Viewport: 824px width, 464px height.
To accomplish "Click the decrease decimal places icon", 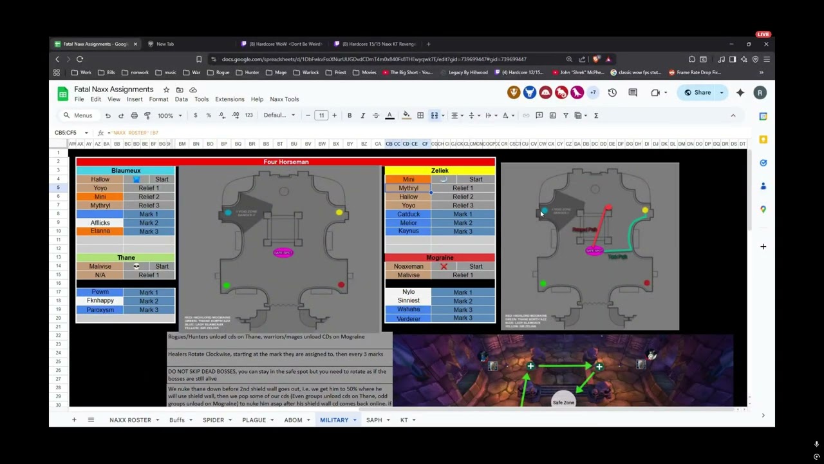I will coord(222,115).
